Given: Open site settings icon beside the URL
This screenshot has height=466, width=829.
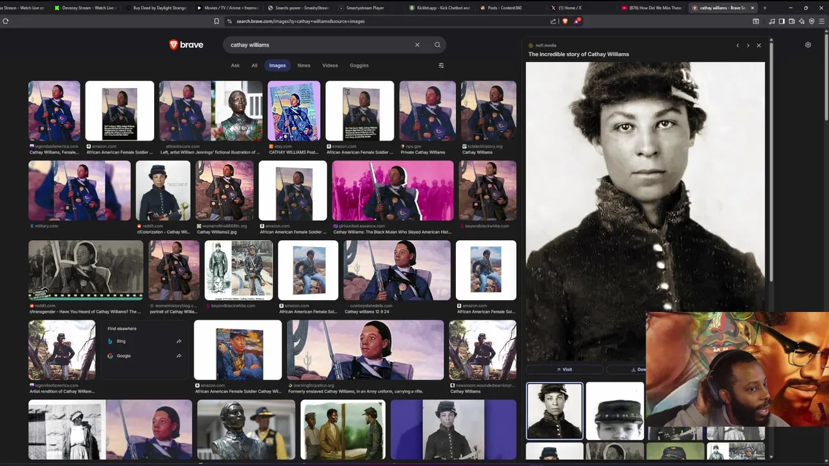Looking at the screenshot, I should (x=229, y=21).
